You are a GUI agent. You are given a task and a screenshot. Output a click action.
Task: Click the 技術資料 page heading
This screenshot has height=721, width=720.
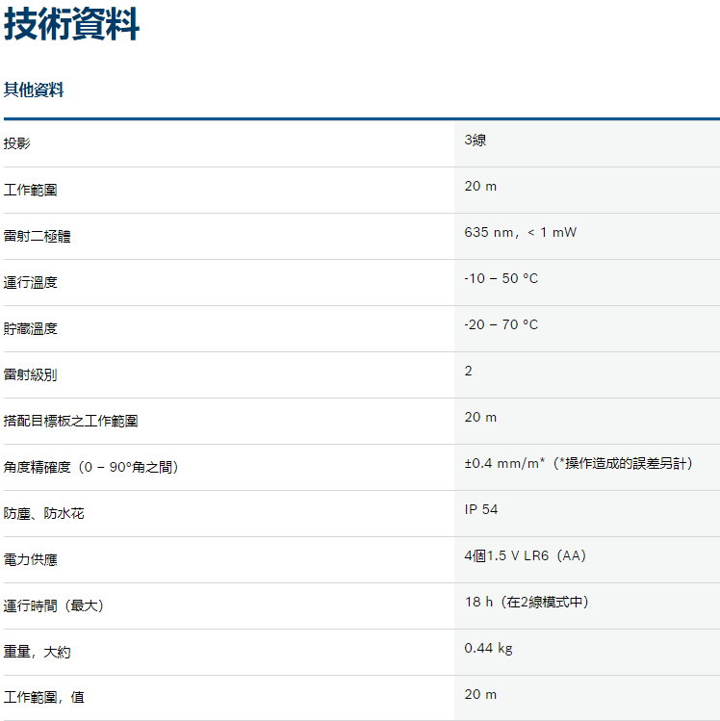72,24
